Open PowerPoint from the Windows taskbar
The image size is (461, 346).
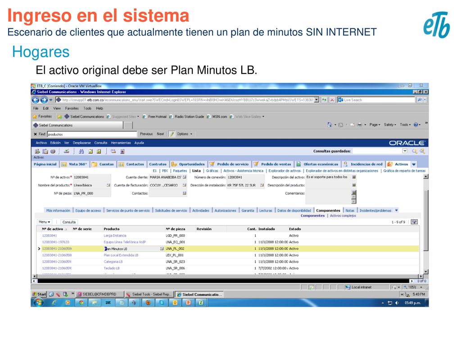188,302
